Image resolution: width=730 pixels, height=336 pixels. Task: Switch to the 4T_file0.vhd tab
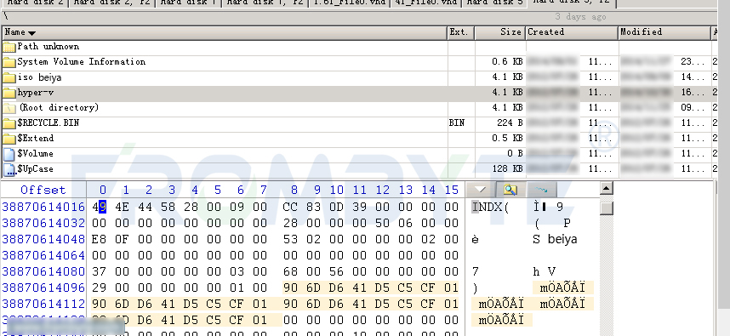(425, 3)
